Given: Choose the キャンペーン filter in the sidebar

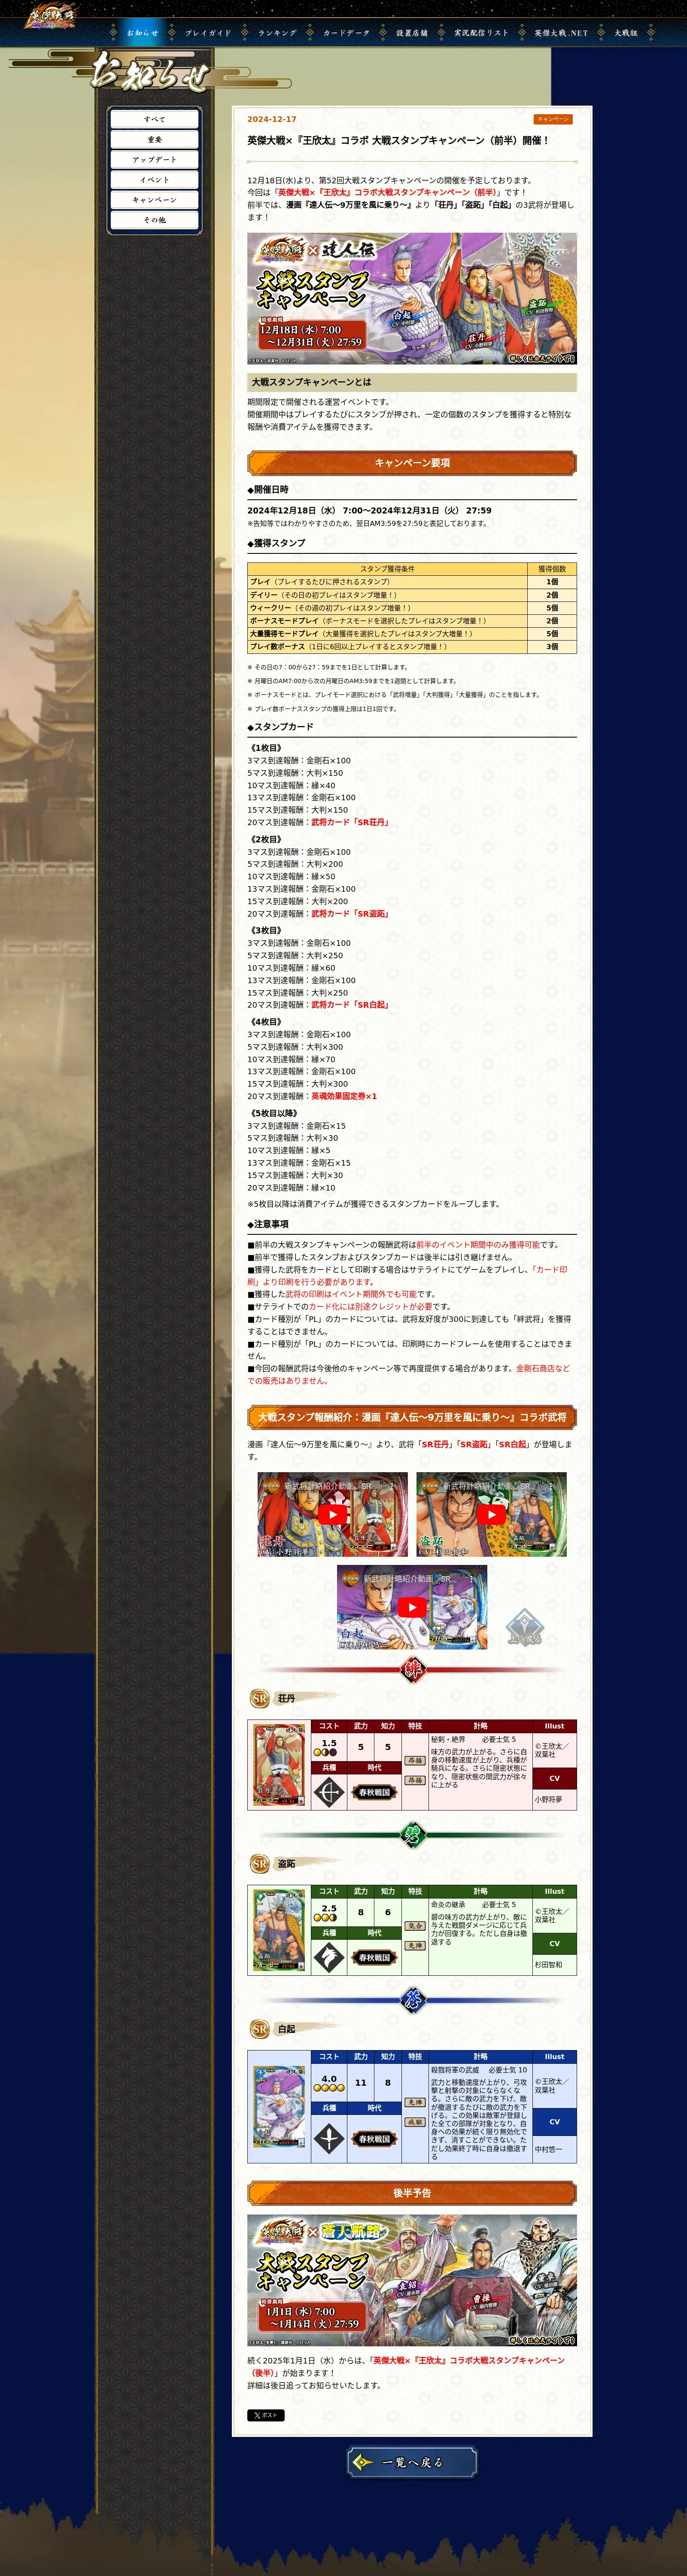Looking at the screenshot, I should click(155, 199).
